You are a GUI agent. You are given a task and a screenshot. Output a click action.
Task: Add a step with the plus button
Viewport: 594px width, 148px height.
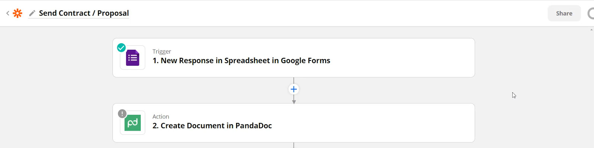tap(294, 89)
